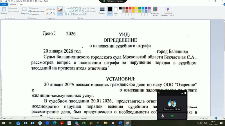Select the diamond shape
225x126 pixels.
[69, 11]
